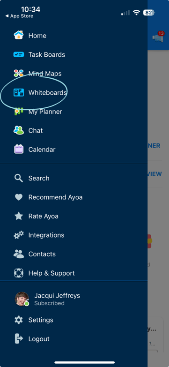Open the announcements megaphone with 13 badge

pyautogui.click(x=158, y=37)
